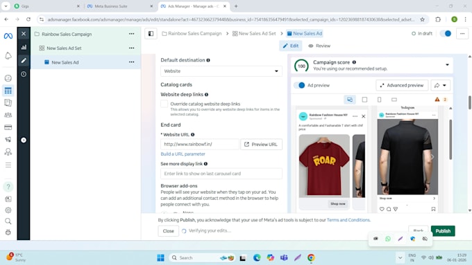This screenshot has height=265, width=472.
Task: Open the Build a URL parameter link
Action: tap(183, 154)
